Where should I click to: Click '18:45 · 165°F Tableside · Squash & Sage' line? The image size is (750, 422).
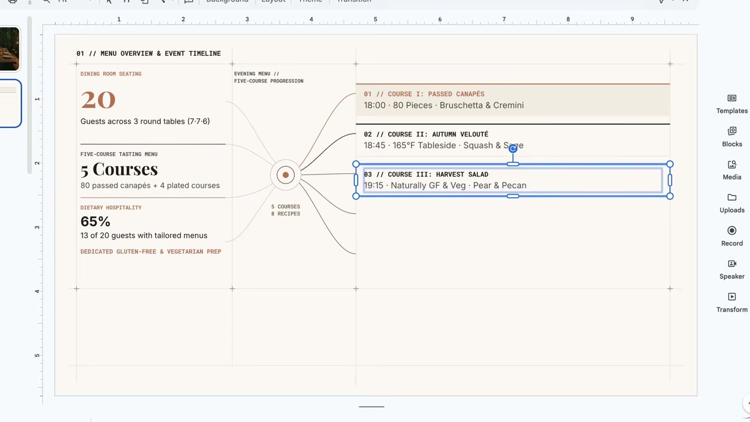tap(443, 145)
